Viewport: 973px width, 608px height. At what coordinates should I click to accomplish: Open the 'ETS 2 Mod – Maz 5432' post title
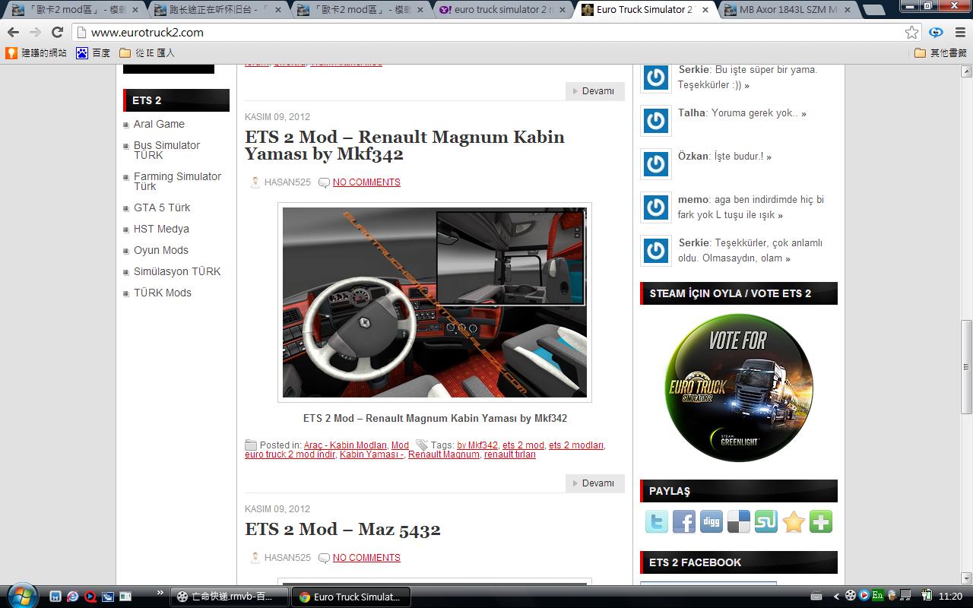coord(343,529)
